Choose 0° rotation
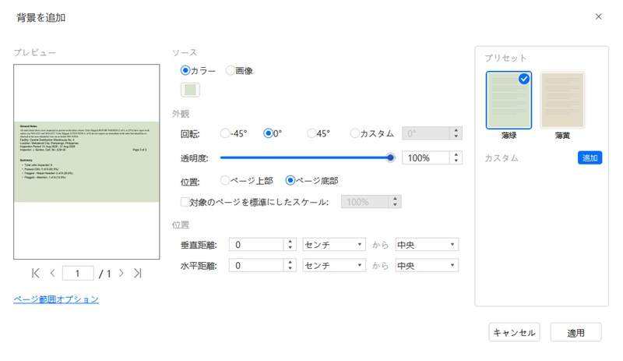This screenshot has height=361, width=623. [x=268, y=133]
